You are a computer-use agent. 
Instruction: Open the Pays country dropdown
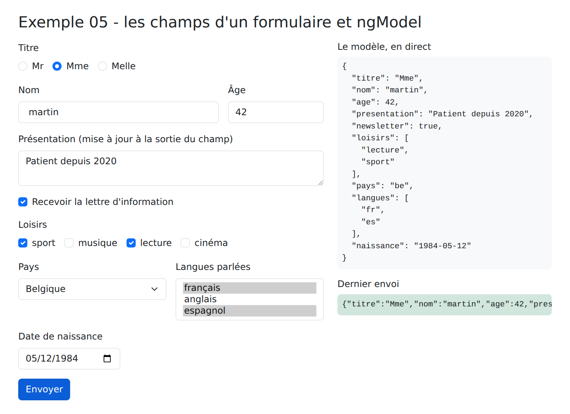92,289
